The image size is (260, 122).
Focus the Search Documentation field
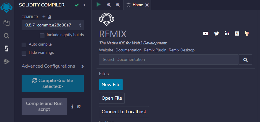click(169, 59)
